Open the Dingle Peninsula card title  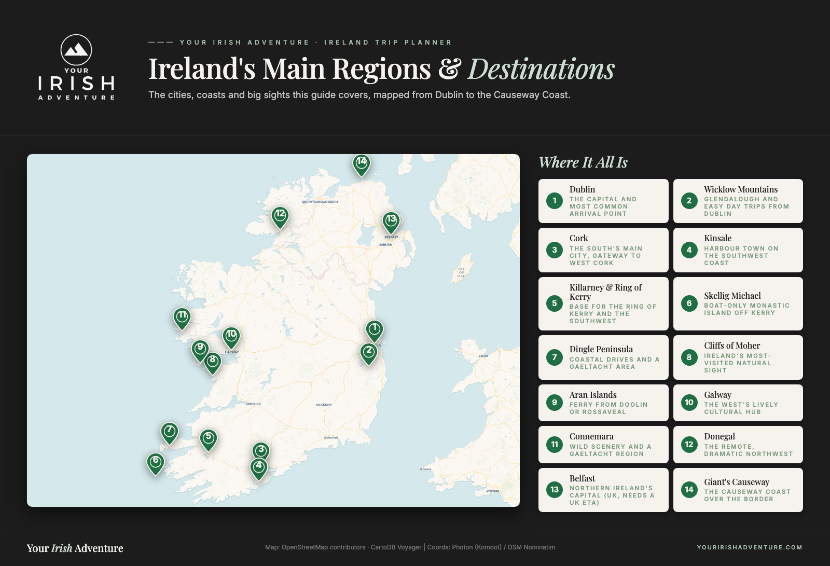tap(601, 349)
